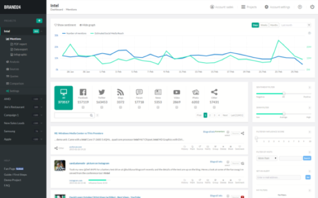The height and width of the screenshot is (198, 318).
Task: Click the chart help icon above graph
Action: (x=310, y=33)
